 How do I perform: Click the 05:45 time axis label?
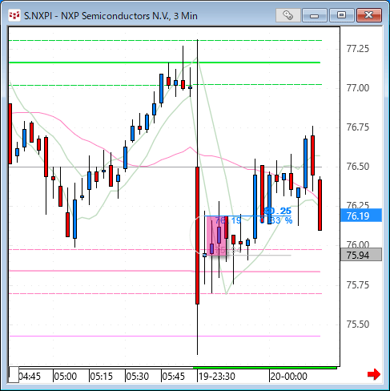point(174,377)
